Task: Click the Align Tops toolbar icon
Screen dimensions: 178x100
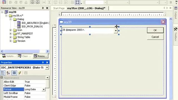Action: tap(21, 2)
